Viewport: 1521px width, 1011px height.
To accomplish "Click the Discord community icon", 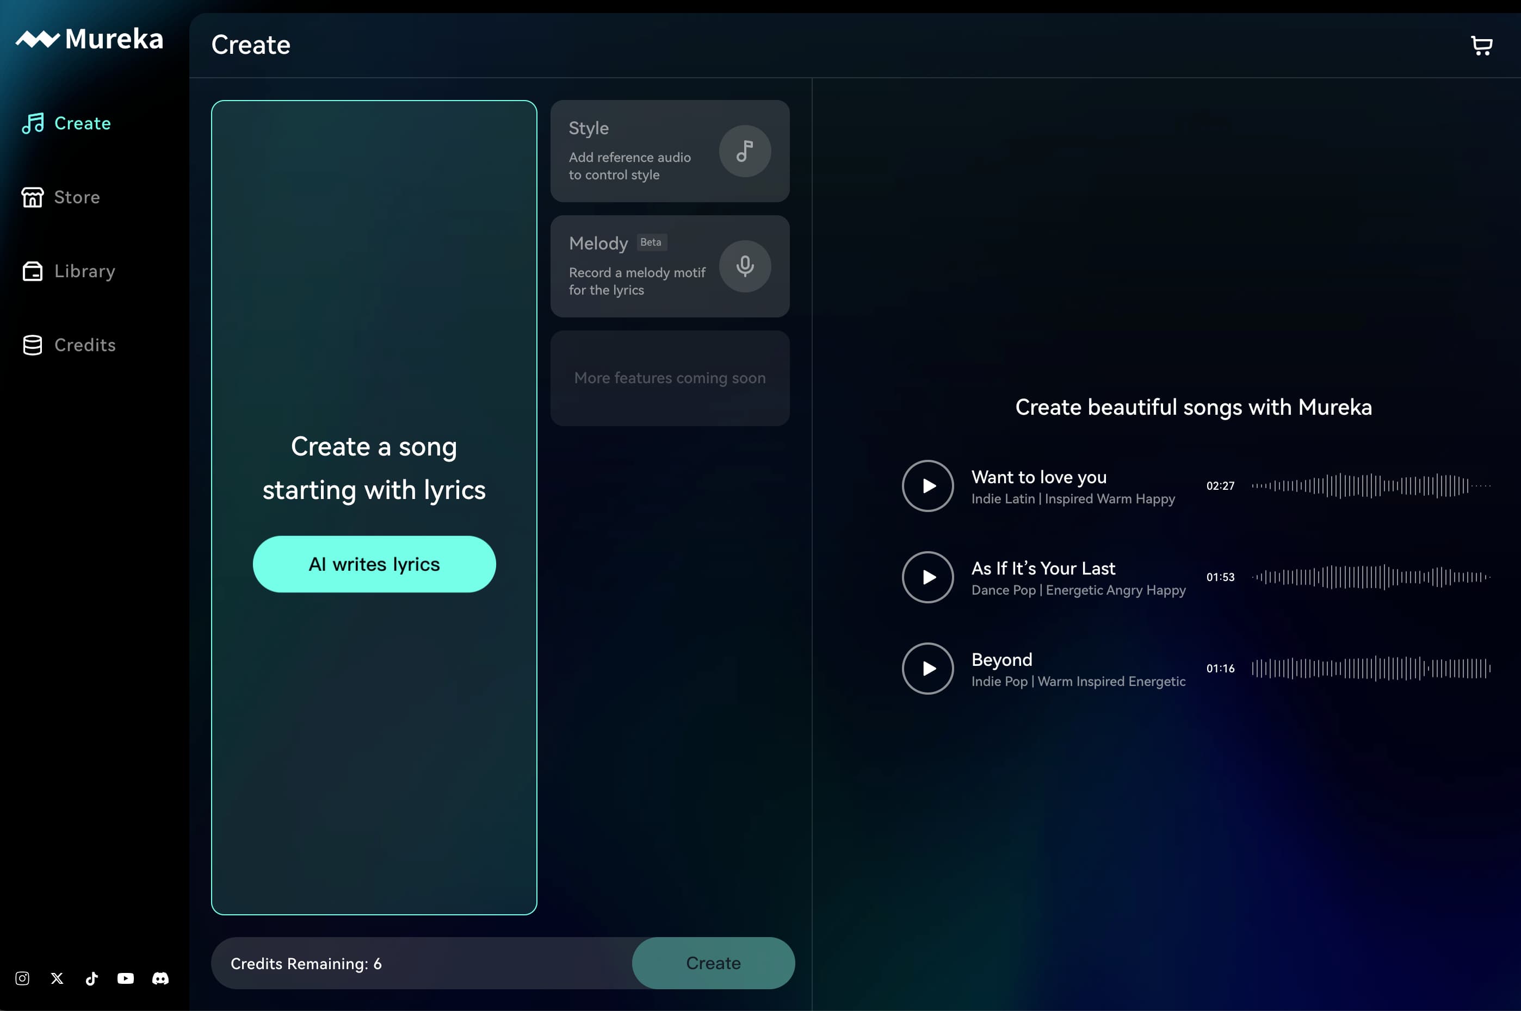I will 162,977.
